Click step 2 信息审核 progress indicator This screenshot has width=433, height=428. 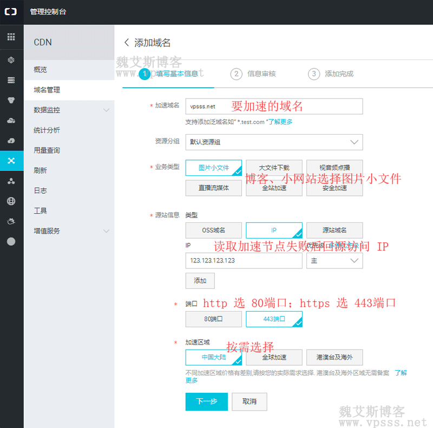coord(254,74)
